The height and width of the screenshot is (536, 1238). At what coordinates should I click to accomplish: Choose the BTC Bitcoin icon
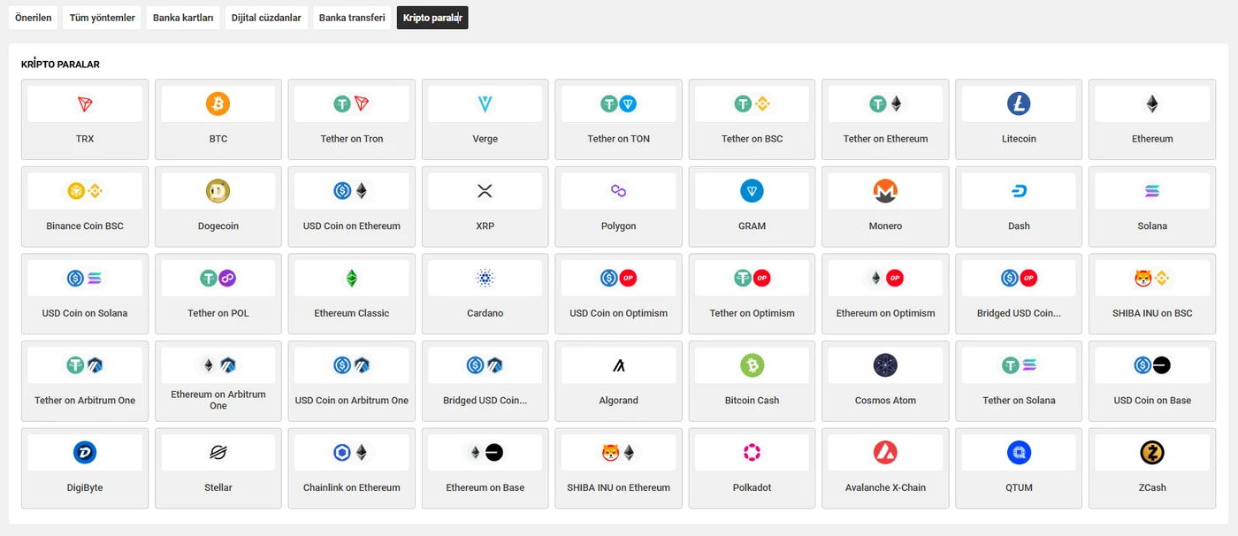point(218,104)
